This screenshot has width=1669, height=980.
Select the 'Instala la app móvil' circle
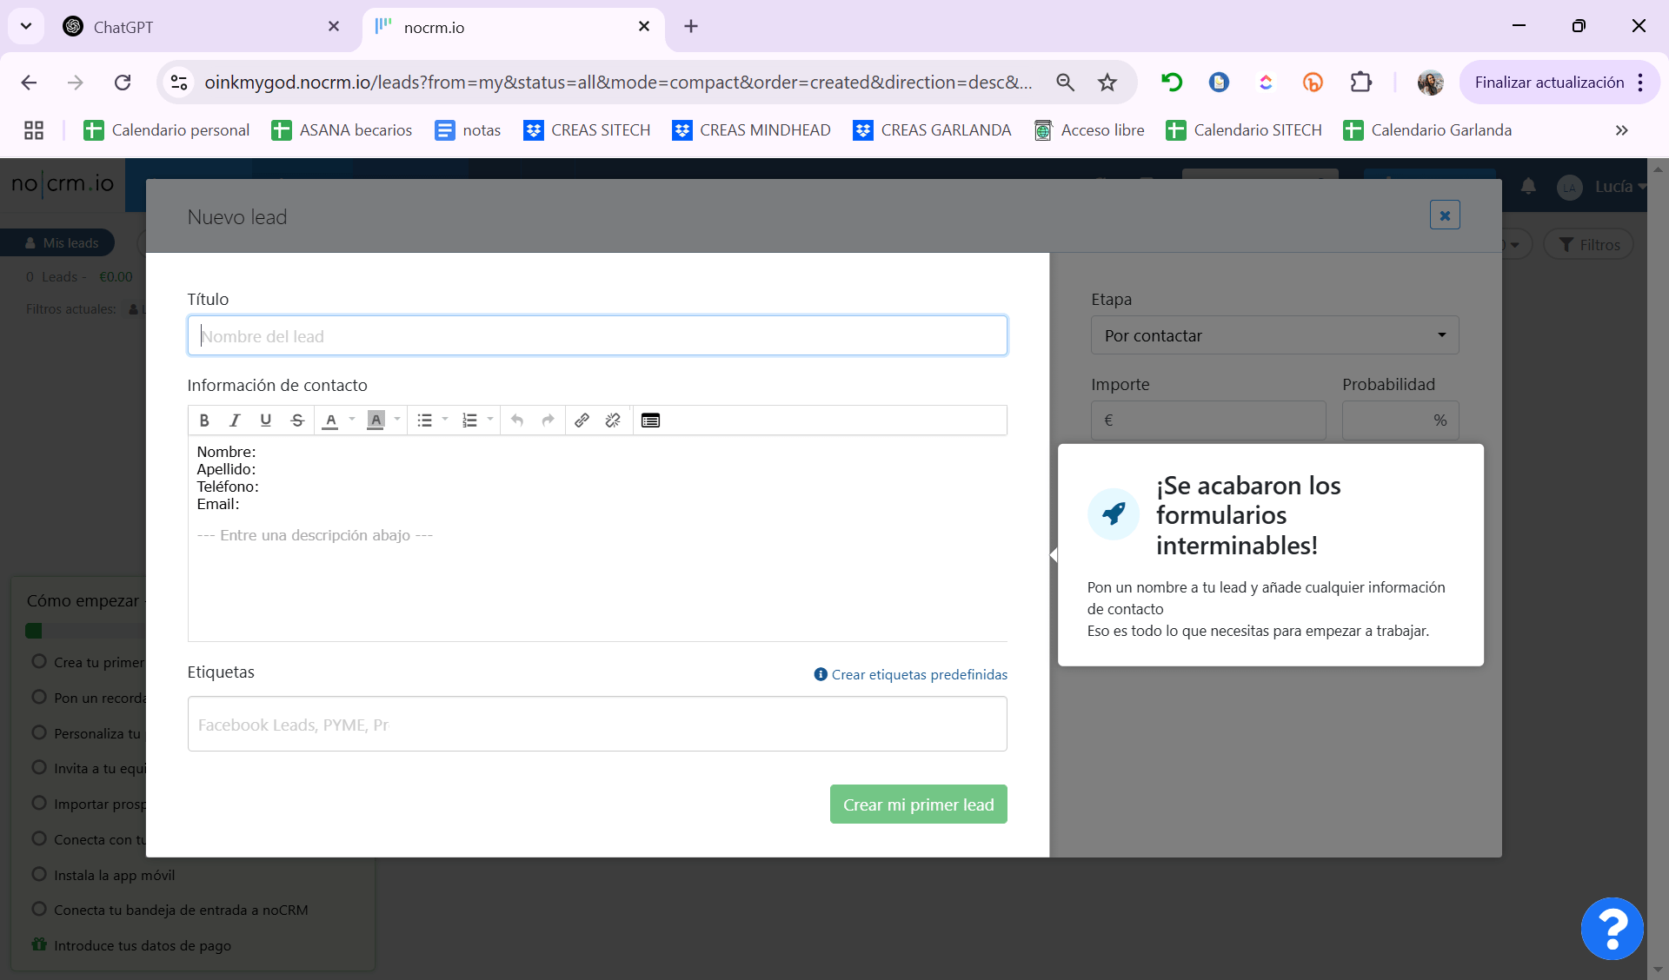tap(39, 874)
